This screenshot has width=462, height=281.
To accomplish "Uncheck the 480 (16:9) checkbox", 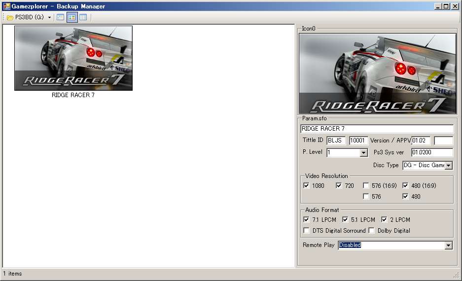I will pos(405,185).
